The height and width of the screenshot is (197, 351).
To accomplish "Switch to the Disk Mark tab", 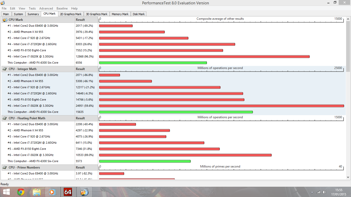I will tap(139, 14).
